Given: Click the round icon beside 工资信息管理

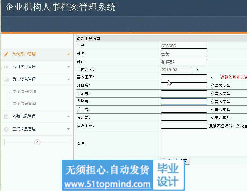Looking at the screenshot, I should point(6,129).
